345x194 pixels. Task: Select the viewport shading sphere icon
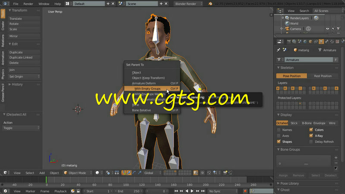coord(97,173)
